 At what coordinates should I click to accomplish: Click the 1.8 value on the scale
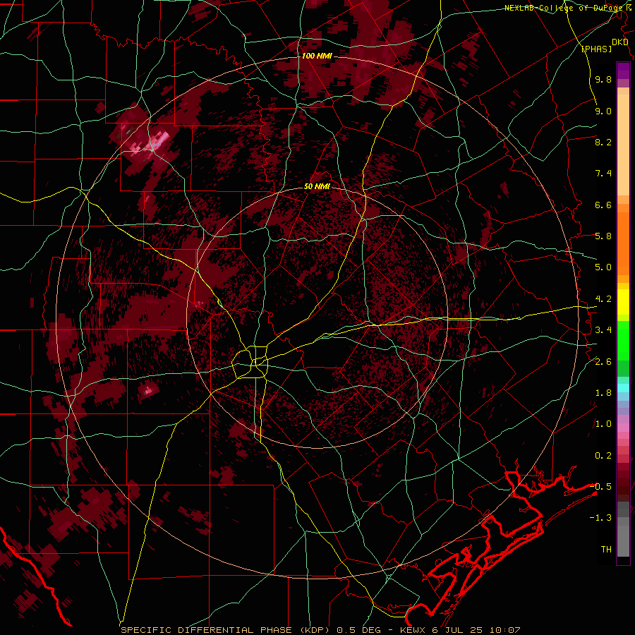coord(603,393)
